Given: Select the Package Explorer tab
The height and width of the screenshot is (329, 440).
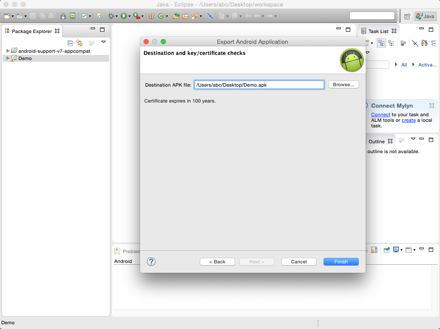Looking at the screenshot, I should pos(32,31).
